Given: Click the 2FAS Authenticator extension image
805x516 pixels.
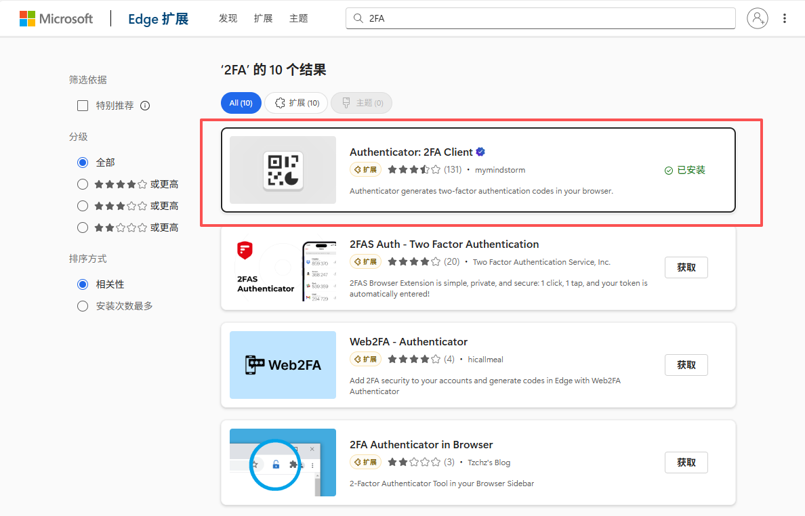Looking at the screenshot, I should [283, 267].
